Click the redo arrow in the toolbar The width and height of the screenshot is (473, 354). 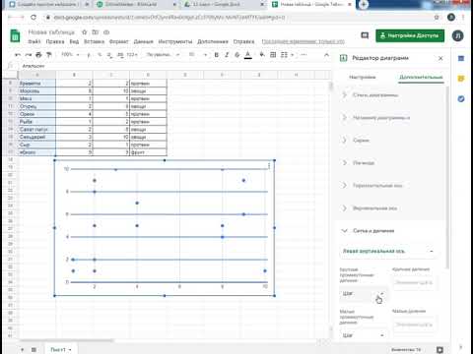29,55
